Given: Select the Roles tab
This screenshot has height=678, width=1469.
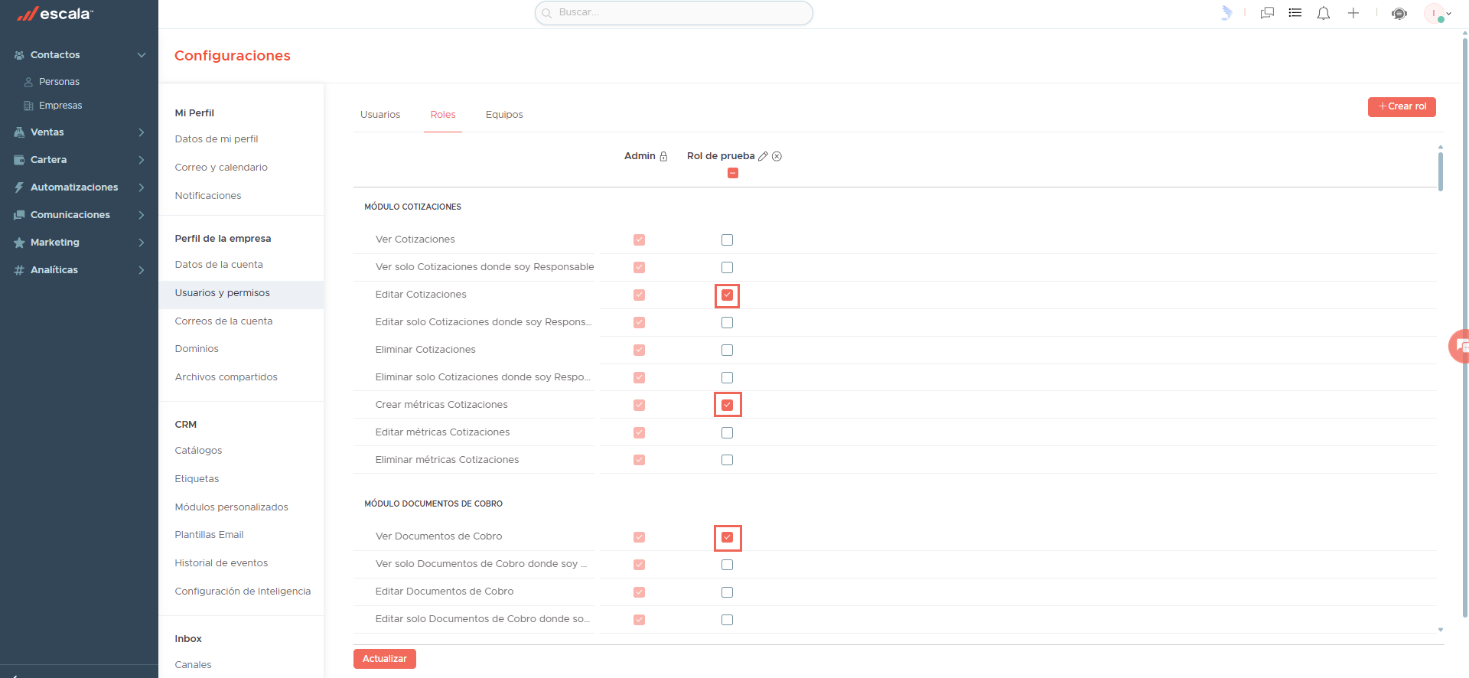Looking at the screenshot, I should click(443, 115).
